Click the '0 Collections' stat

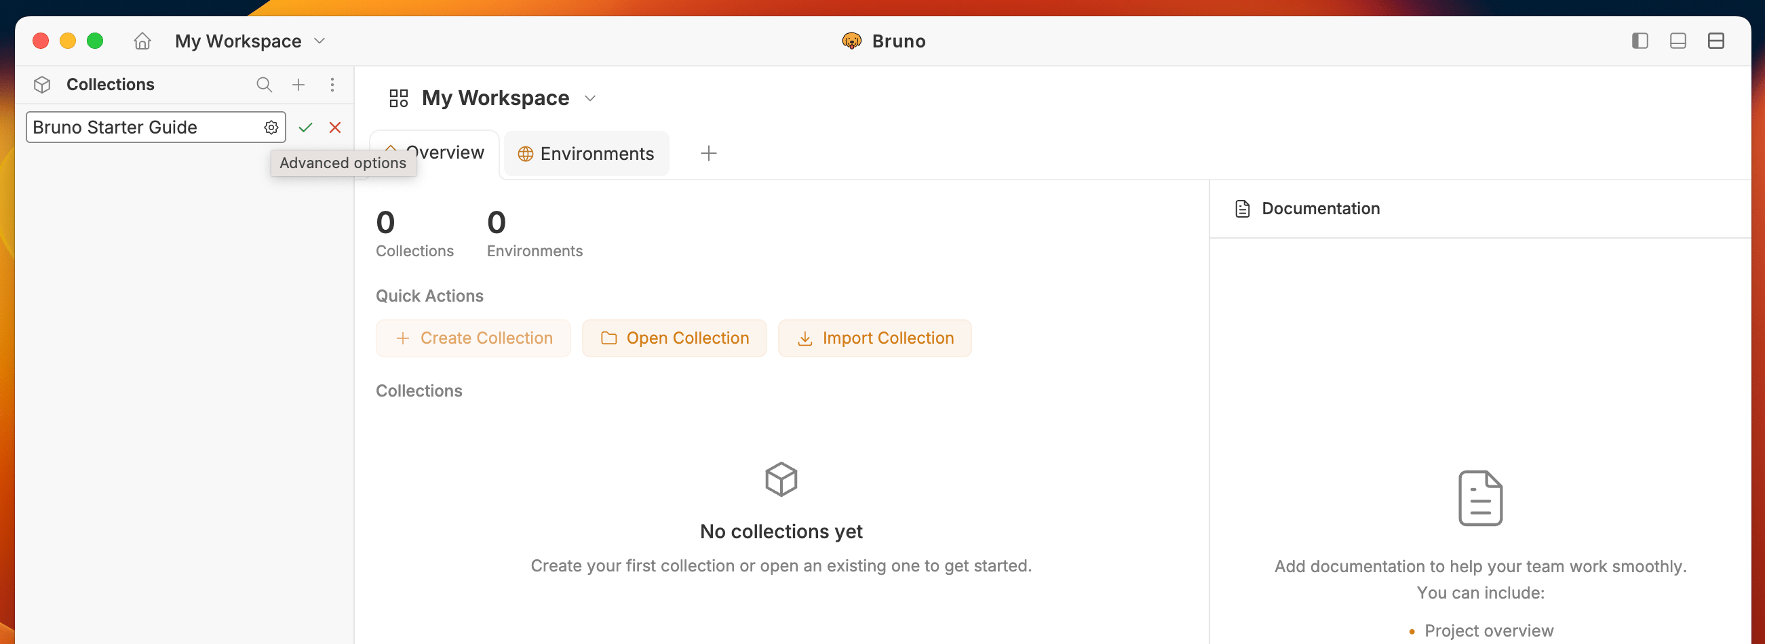(414, 235)
